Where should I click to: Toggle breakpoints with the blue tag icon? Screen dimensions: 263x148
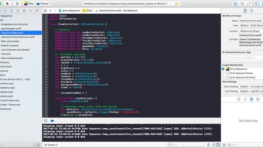[x=52, y=120]
